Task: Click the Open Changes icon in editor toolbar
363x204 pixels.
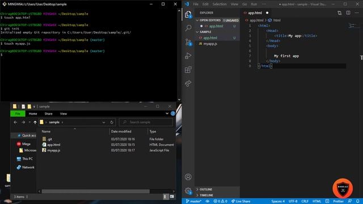Action: coord(339,13)
